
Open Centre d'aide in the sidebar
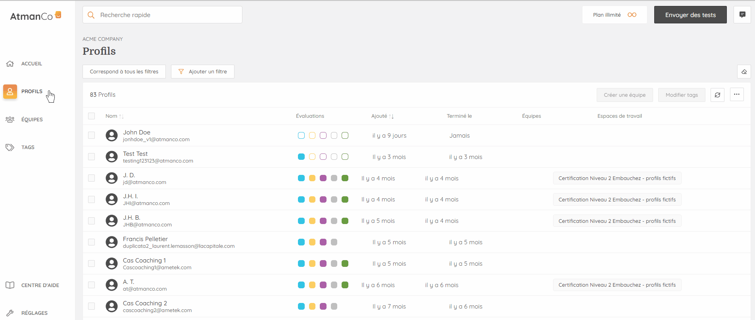(40, 285)
